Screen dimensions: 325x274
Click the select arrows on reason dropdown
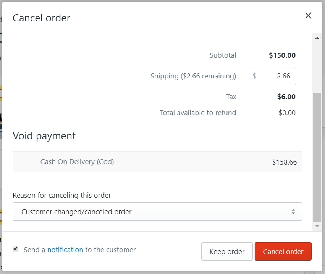[293, 212]
